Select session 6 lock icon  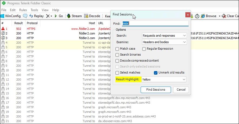[x=3, y=52]
